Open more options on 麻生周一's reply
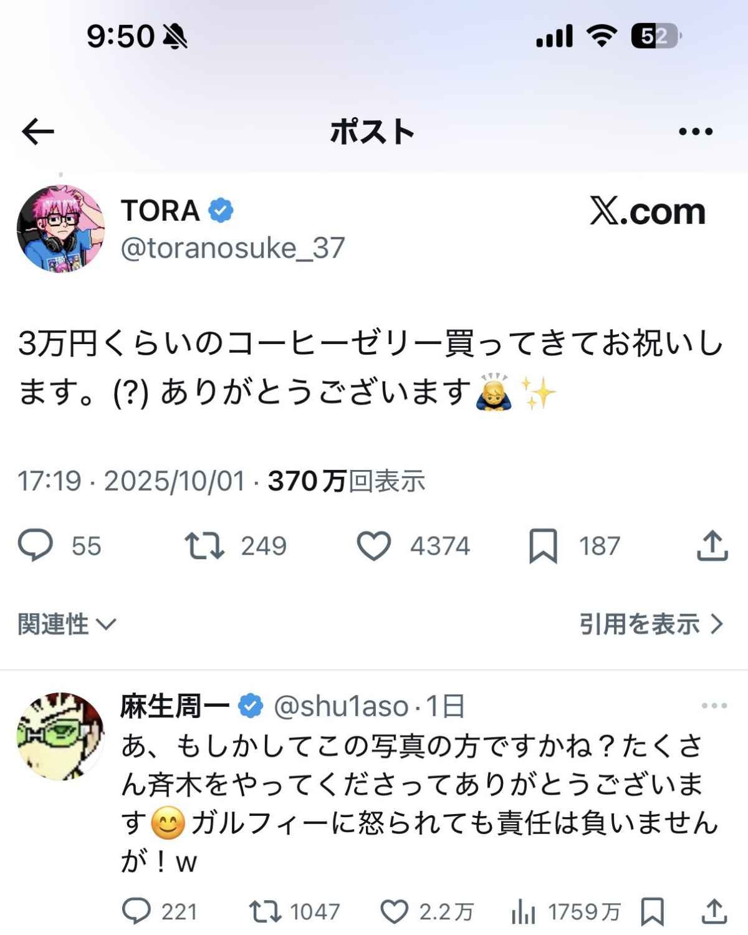 click(x=714, y=706)
